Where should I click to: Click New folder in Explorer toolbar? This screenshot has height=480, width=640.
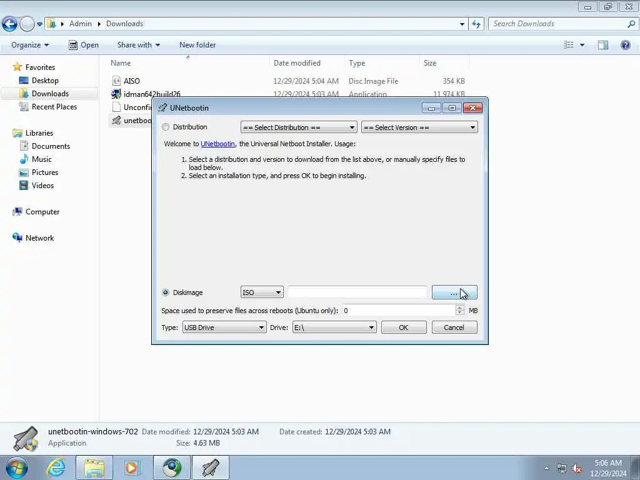click(x=197, y=45)
